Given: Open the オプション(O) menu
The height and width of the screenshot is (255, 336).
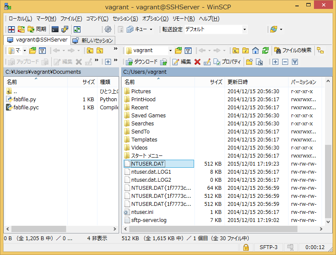Looking at the screenshot, I should (156, 19).
